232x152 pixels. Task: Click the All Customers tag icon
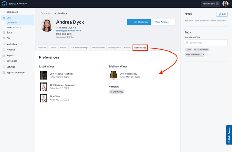(195, 50)
